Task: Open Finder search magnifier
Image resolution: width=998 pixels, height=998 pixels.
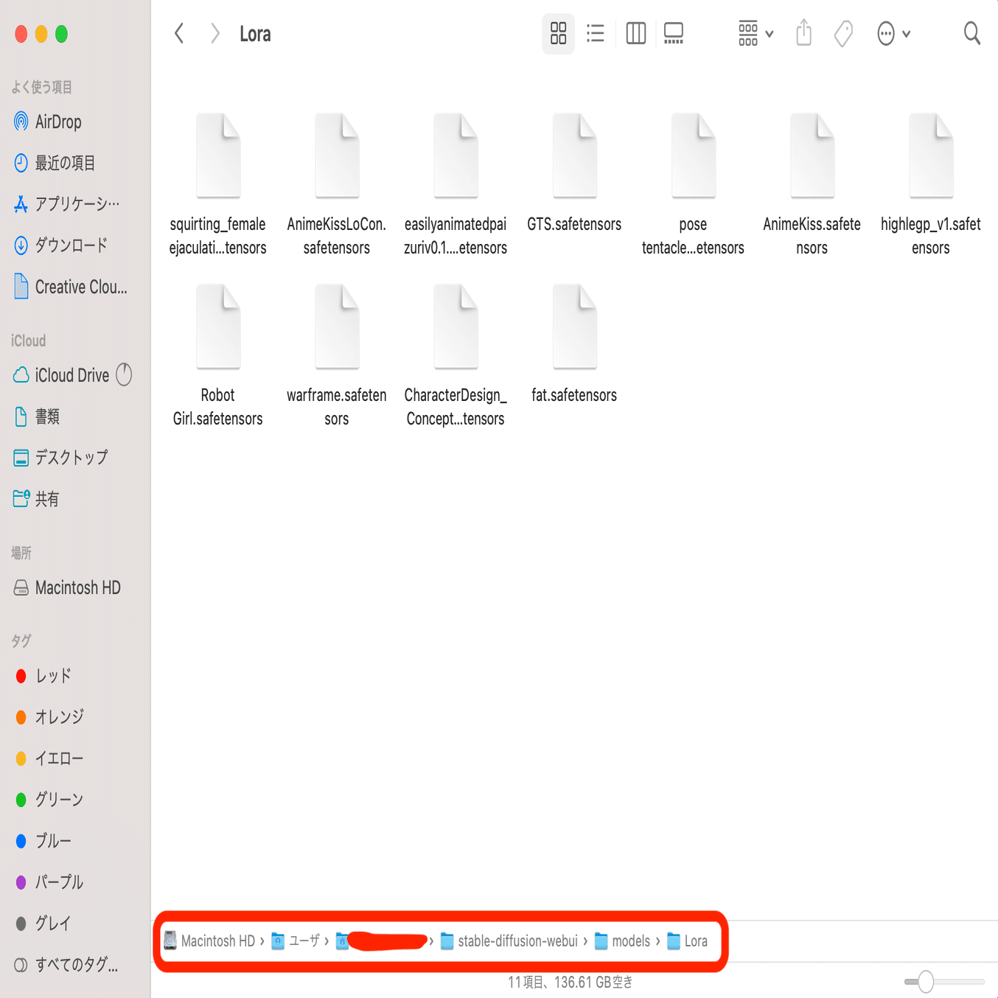Action: [x=972, y=33]
